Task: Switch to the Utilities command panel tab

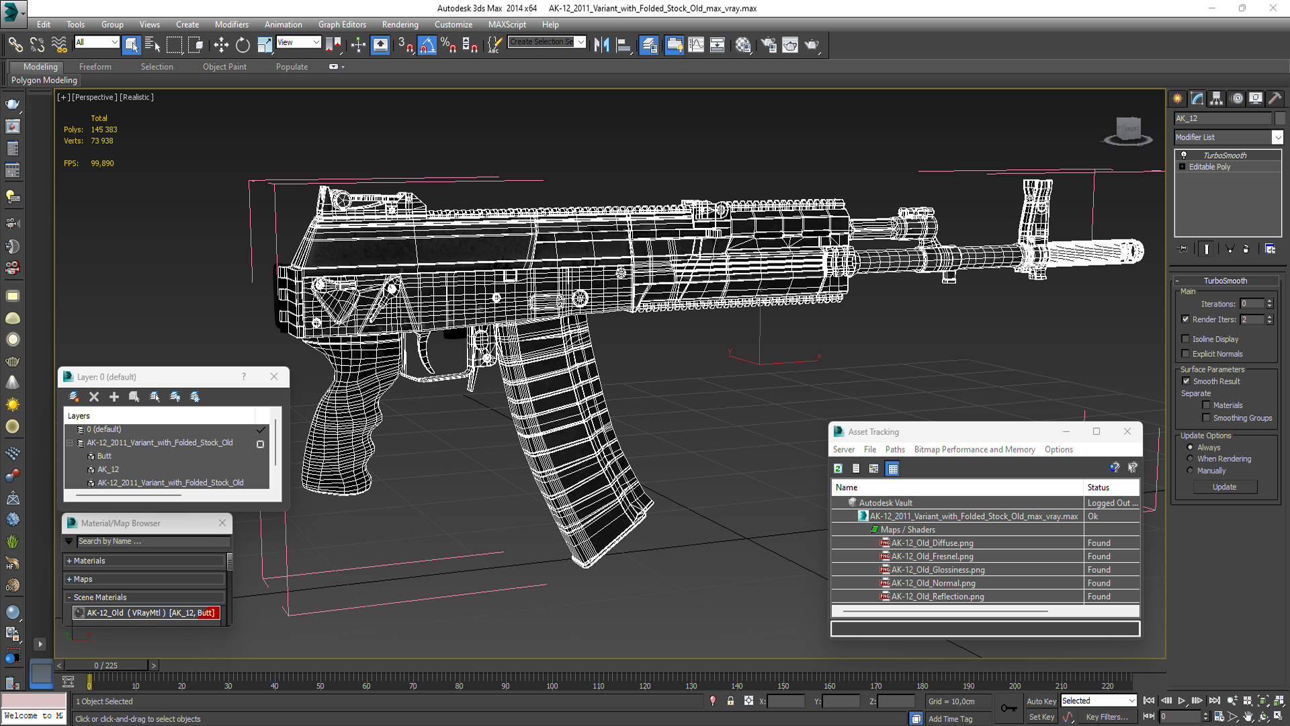Action: pyautogui.click(x=1275, y=99)
